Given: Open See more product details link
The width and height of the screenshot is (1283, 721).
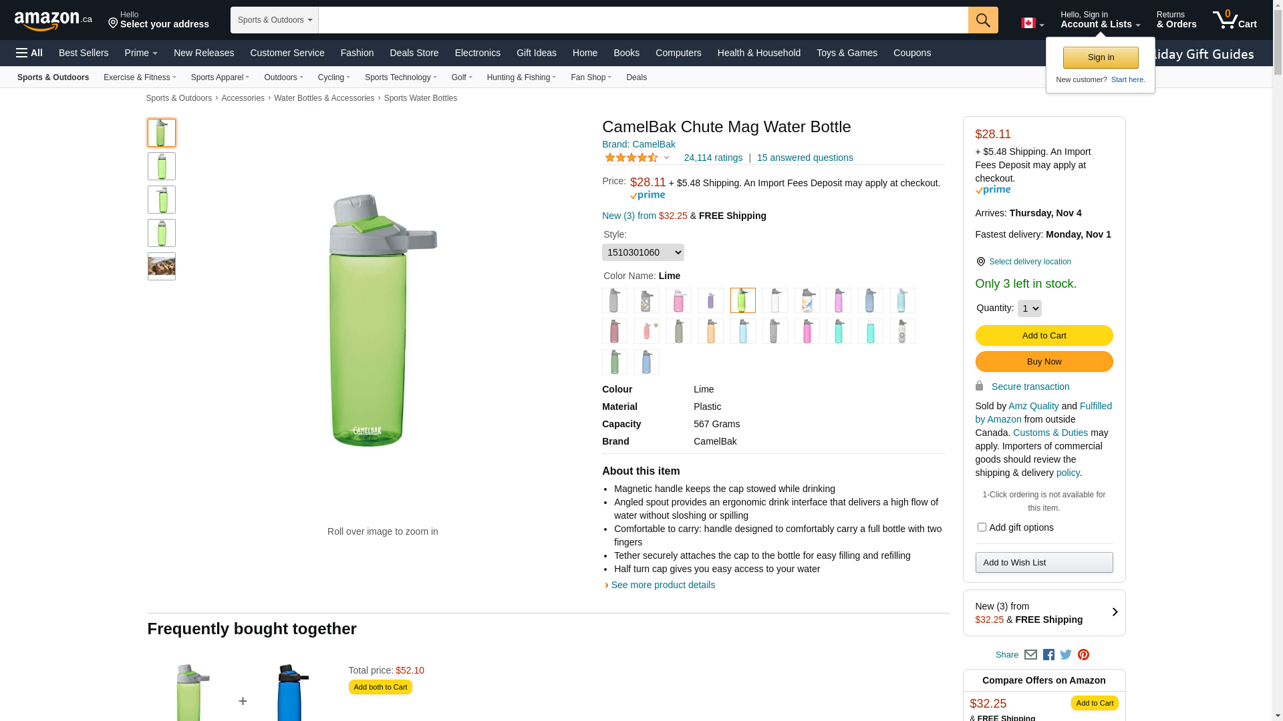Looking at the screenshot, I should pyautogui.click(x=662, y=585).
